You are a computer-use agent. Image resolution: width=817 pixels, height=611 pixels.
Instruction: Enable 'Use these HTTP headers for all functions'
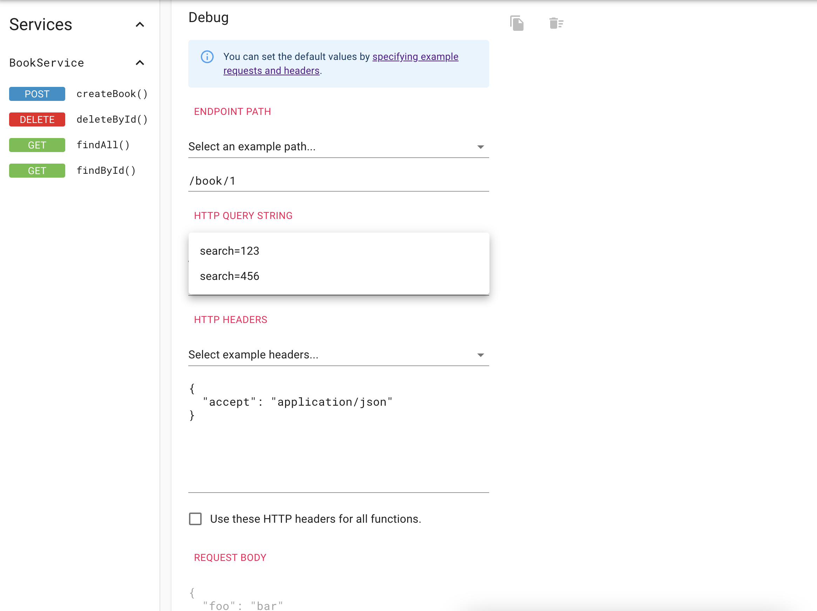[x=195, y=519]
